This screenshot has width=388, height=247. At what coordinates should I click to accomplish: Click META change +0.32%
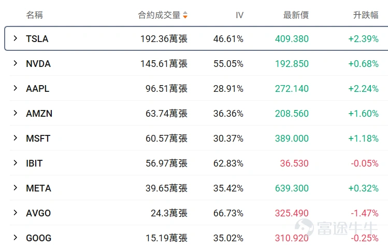click(x=363, y=188)
